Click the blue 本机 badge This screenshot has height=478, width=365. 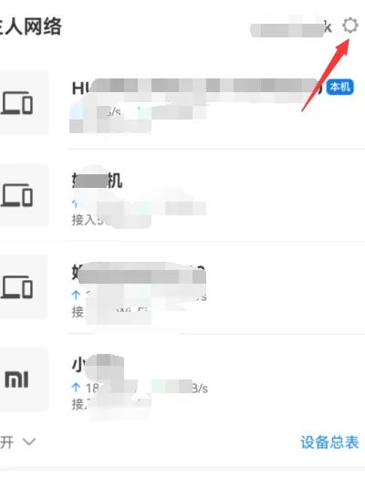tap(340, 88)
